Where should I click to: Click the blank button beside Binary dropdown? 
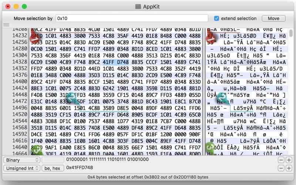[x=53, y=160]
